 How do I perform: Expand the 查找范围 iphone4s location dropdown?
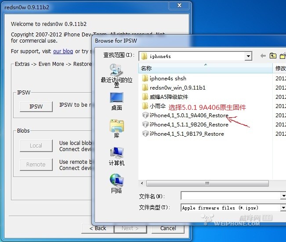pyautogui.click(x=248, y=56)
